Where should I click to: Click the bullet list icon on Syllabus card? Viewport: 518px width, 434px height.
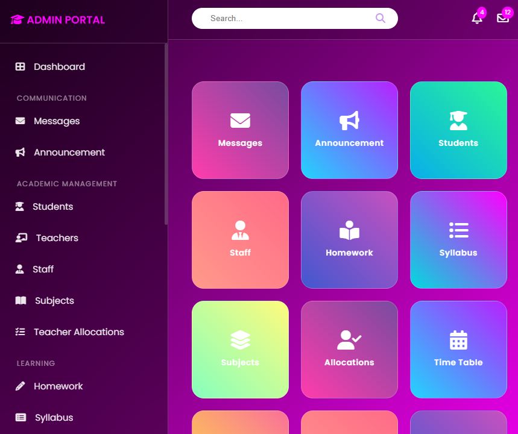[x=458, y=230]
